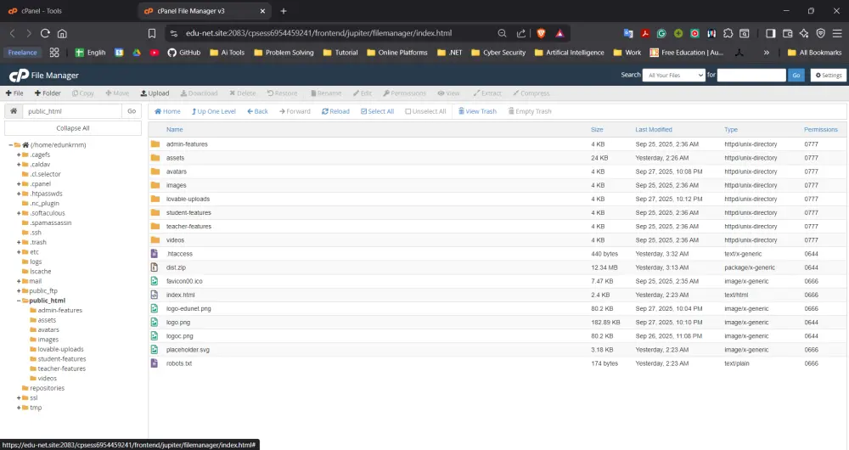Open browser extensions puzzle icon
Screen dimensions: 849x450
click(728, 33)
